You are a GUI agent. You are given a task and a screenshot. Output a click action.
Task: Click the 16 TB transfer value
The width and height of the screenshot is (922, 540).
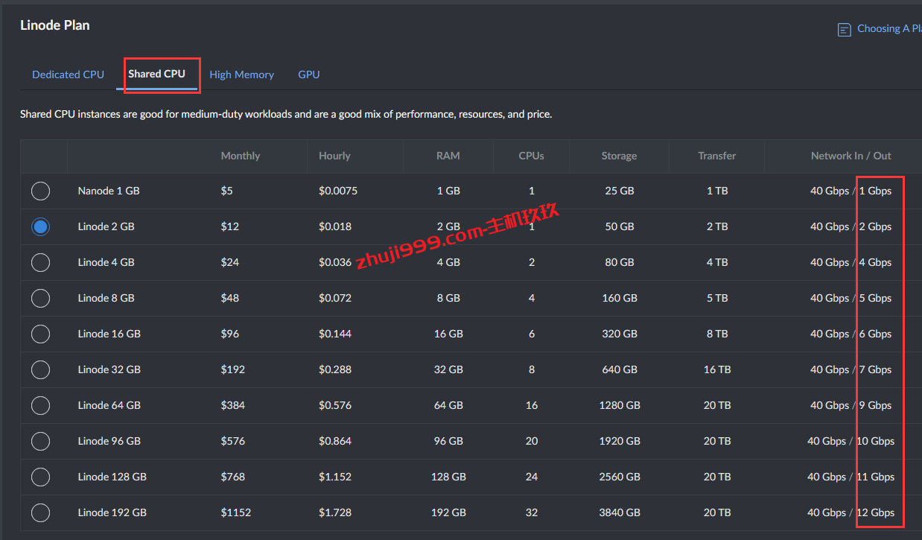tap(717, 369)
